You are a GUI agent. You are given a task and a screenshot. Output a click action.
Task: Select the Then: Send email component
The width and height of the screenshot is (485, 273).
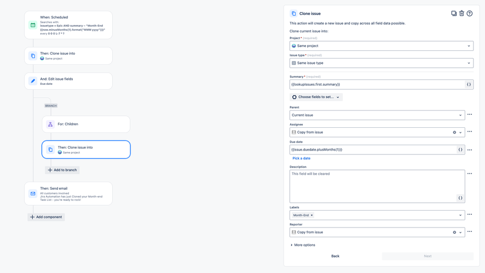(68, 194)
